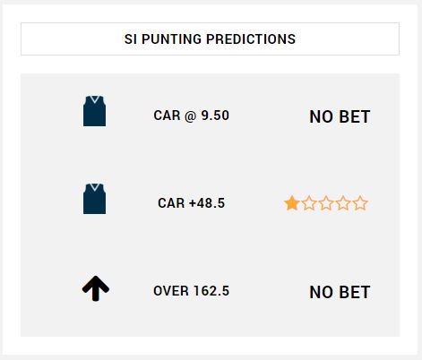Click the filled orange first star
This screenshot has height=360, width=422.
292,203
